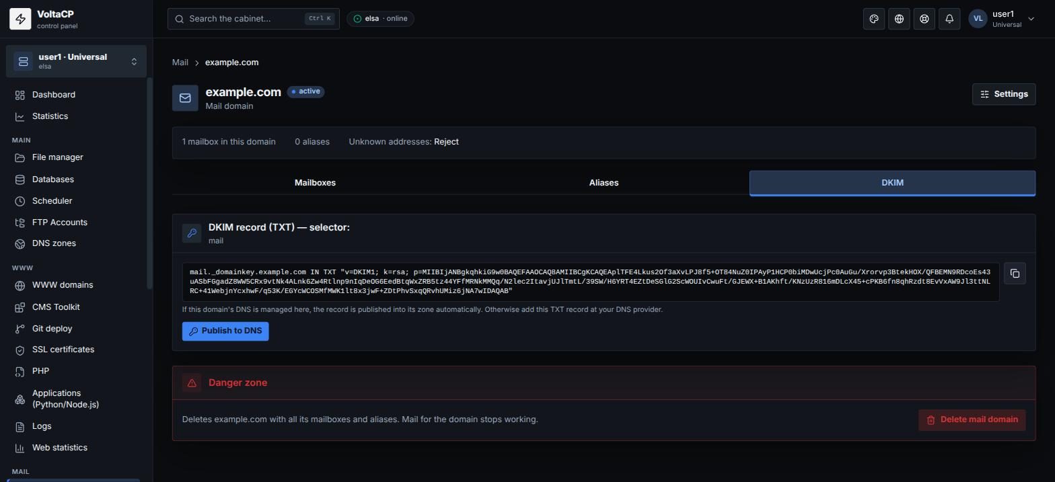The width and height of the screenshot is (1055, 482).
Task: Open Logs in the sidebar
Action: (73, 426)
